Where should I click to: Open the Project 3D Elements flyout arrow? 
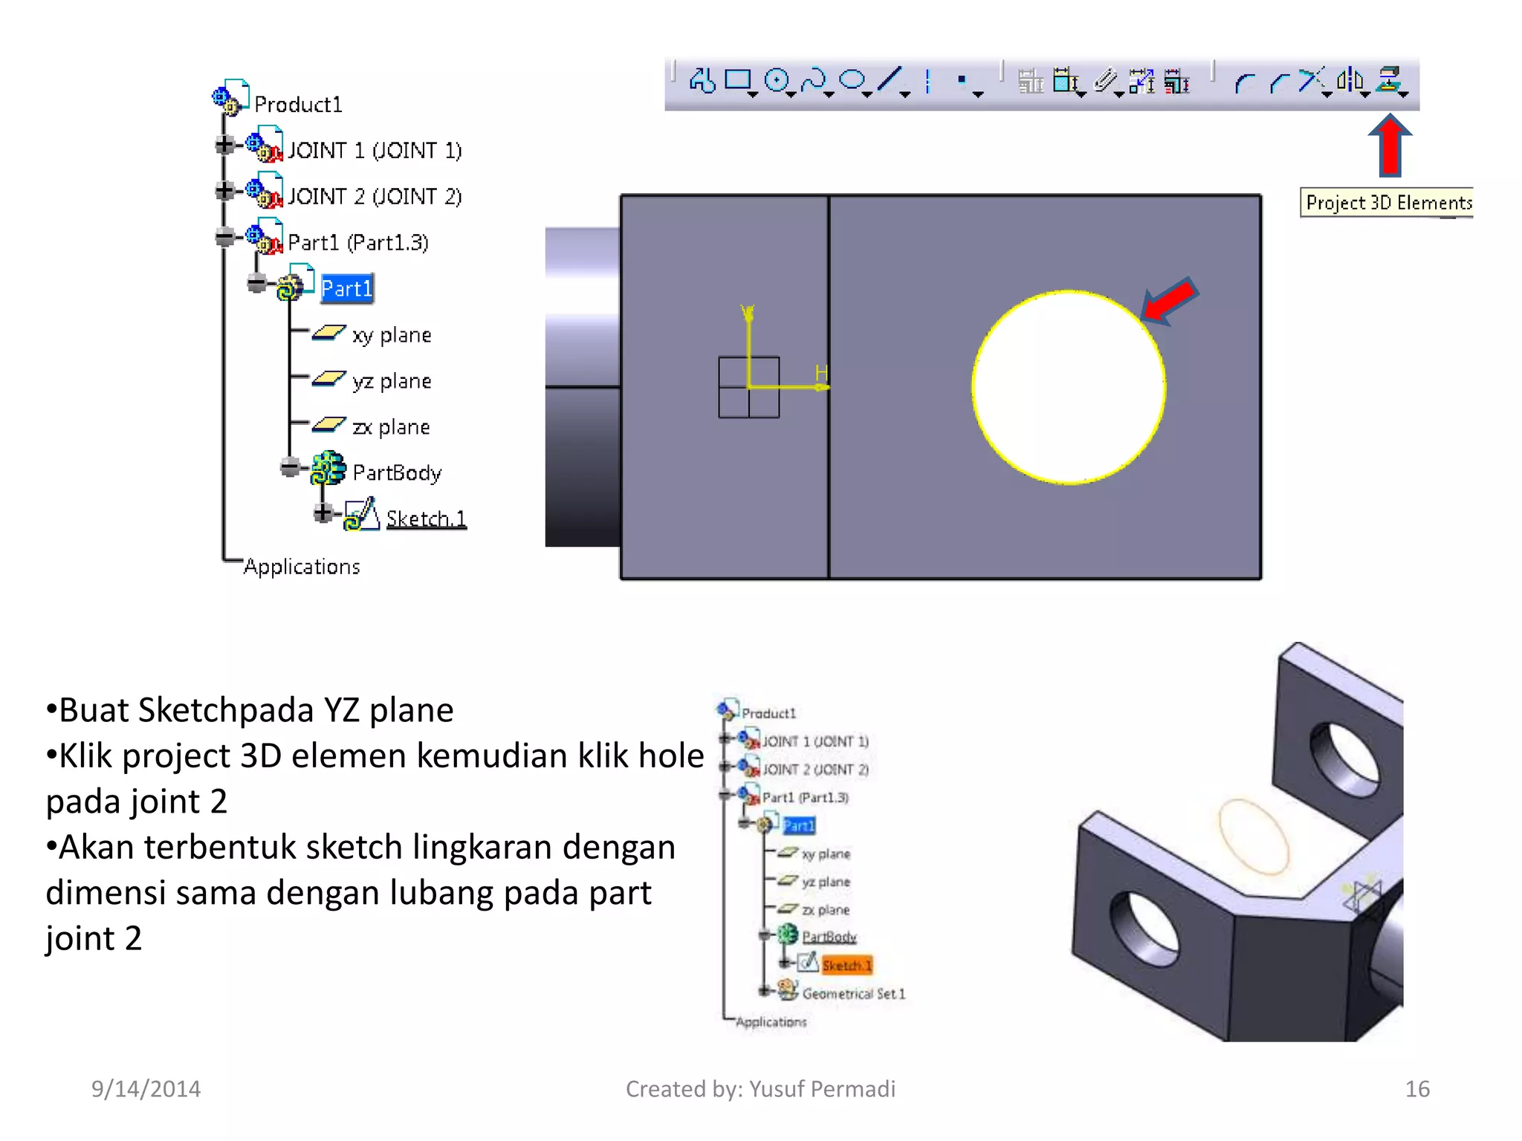pos(1403,95)
